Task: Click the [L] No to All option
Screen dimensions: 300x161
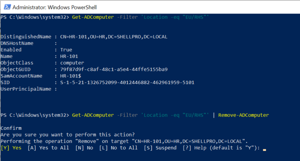Action: click(118, 148)
